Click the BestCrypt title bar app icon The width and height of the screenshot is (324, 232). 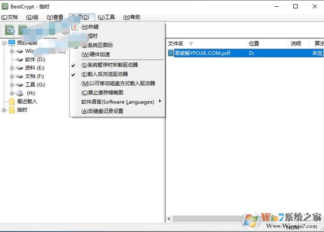click(5, 6)
